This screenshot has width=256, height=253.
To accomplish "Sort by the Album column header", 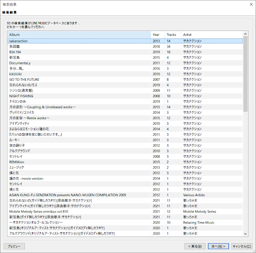I will tap(79, 35).
